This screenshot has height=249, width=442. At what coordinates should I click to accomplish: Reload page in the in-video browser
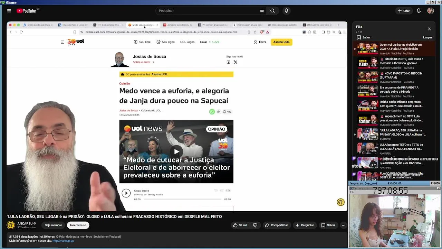(x=21, y=32)
